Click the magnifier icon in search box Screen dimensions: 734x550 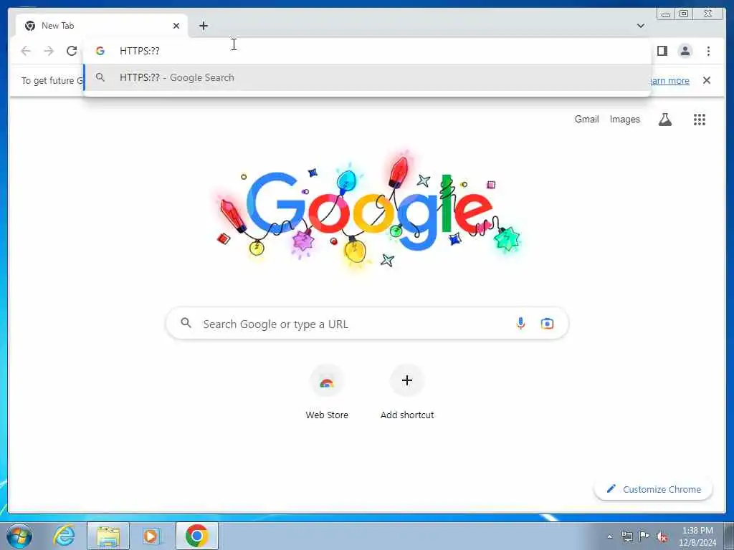186,323
